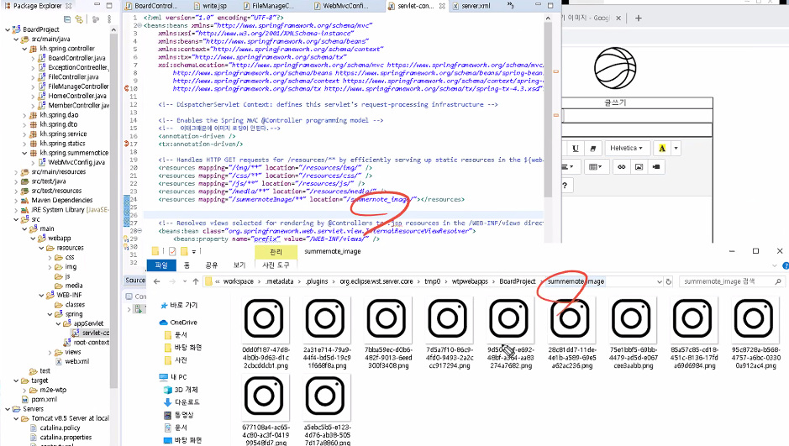Open 파일 menu in File Explorer ribbon
Viewport: 789px width, 446px height.
[161, 265]
